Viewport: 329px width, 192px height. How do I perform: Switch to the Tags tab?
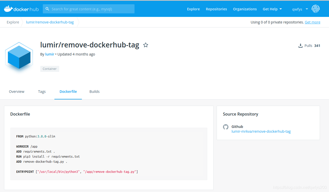pyautogui.click(x=42, y=92)
